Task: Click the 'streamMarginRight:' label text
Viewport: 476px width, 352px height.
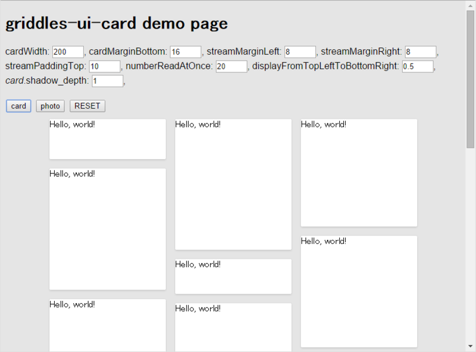Action: (361, 52)
